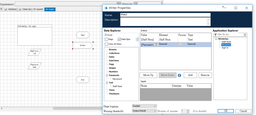This screenshot has width=256, height=115.
Task: Click the Remove button
Action: pos(205,75)
